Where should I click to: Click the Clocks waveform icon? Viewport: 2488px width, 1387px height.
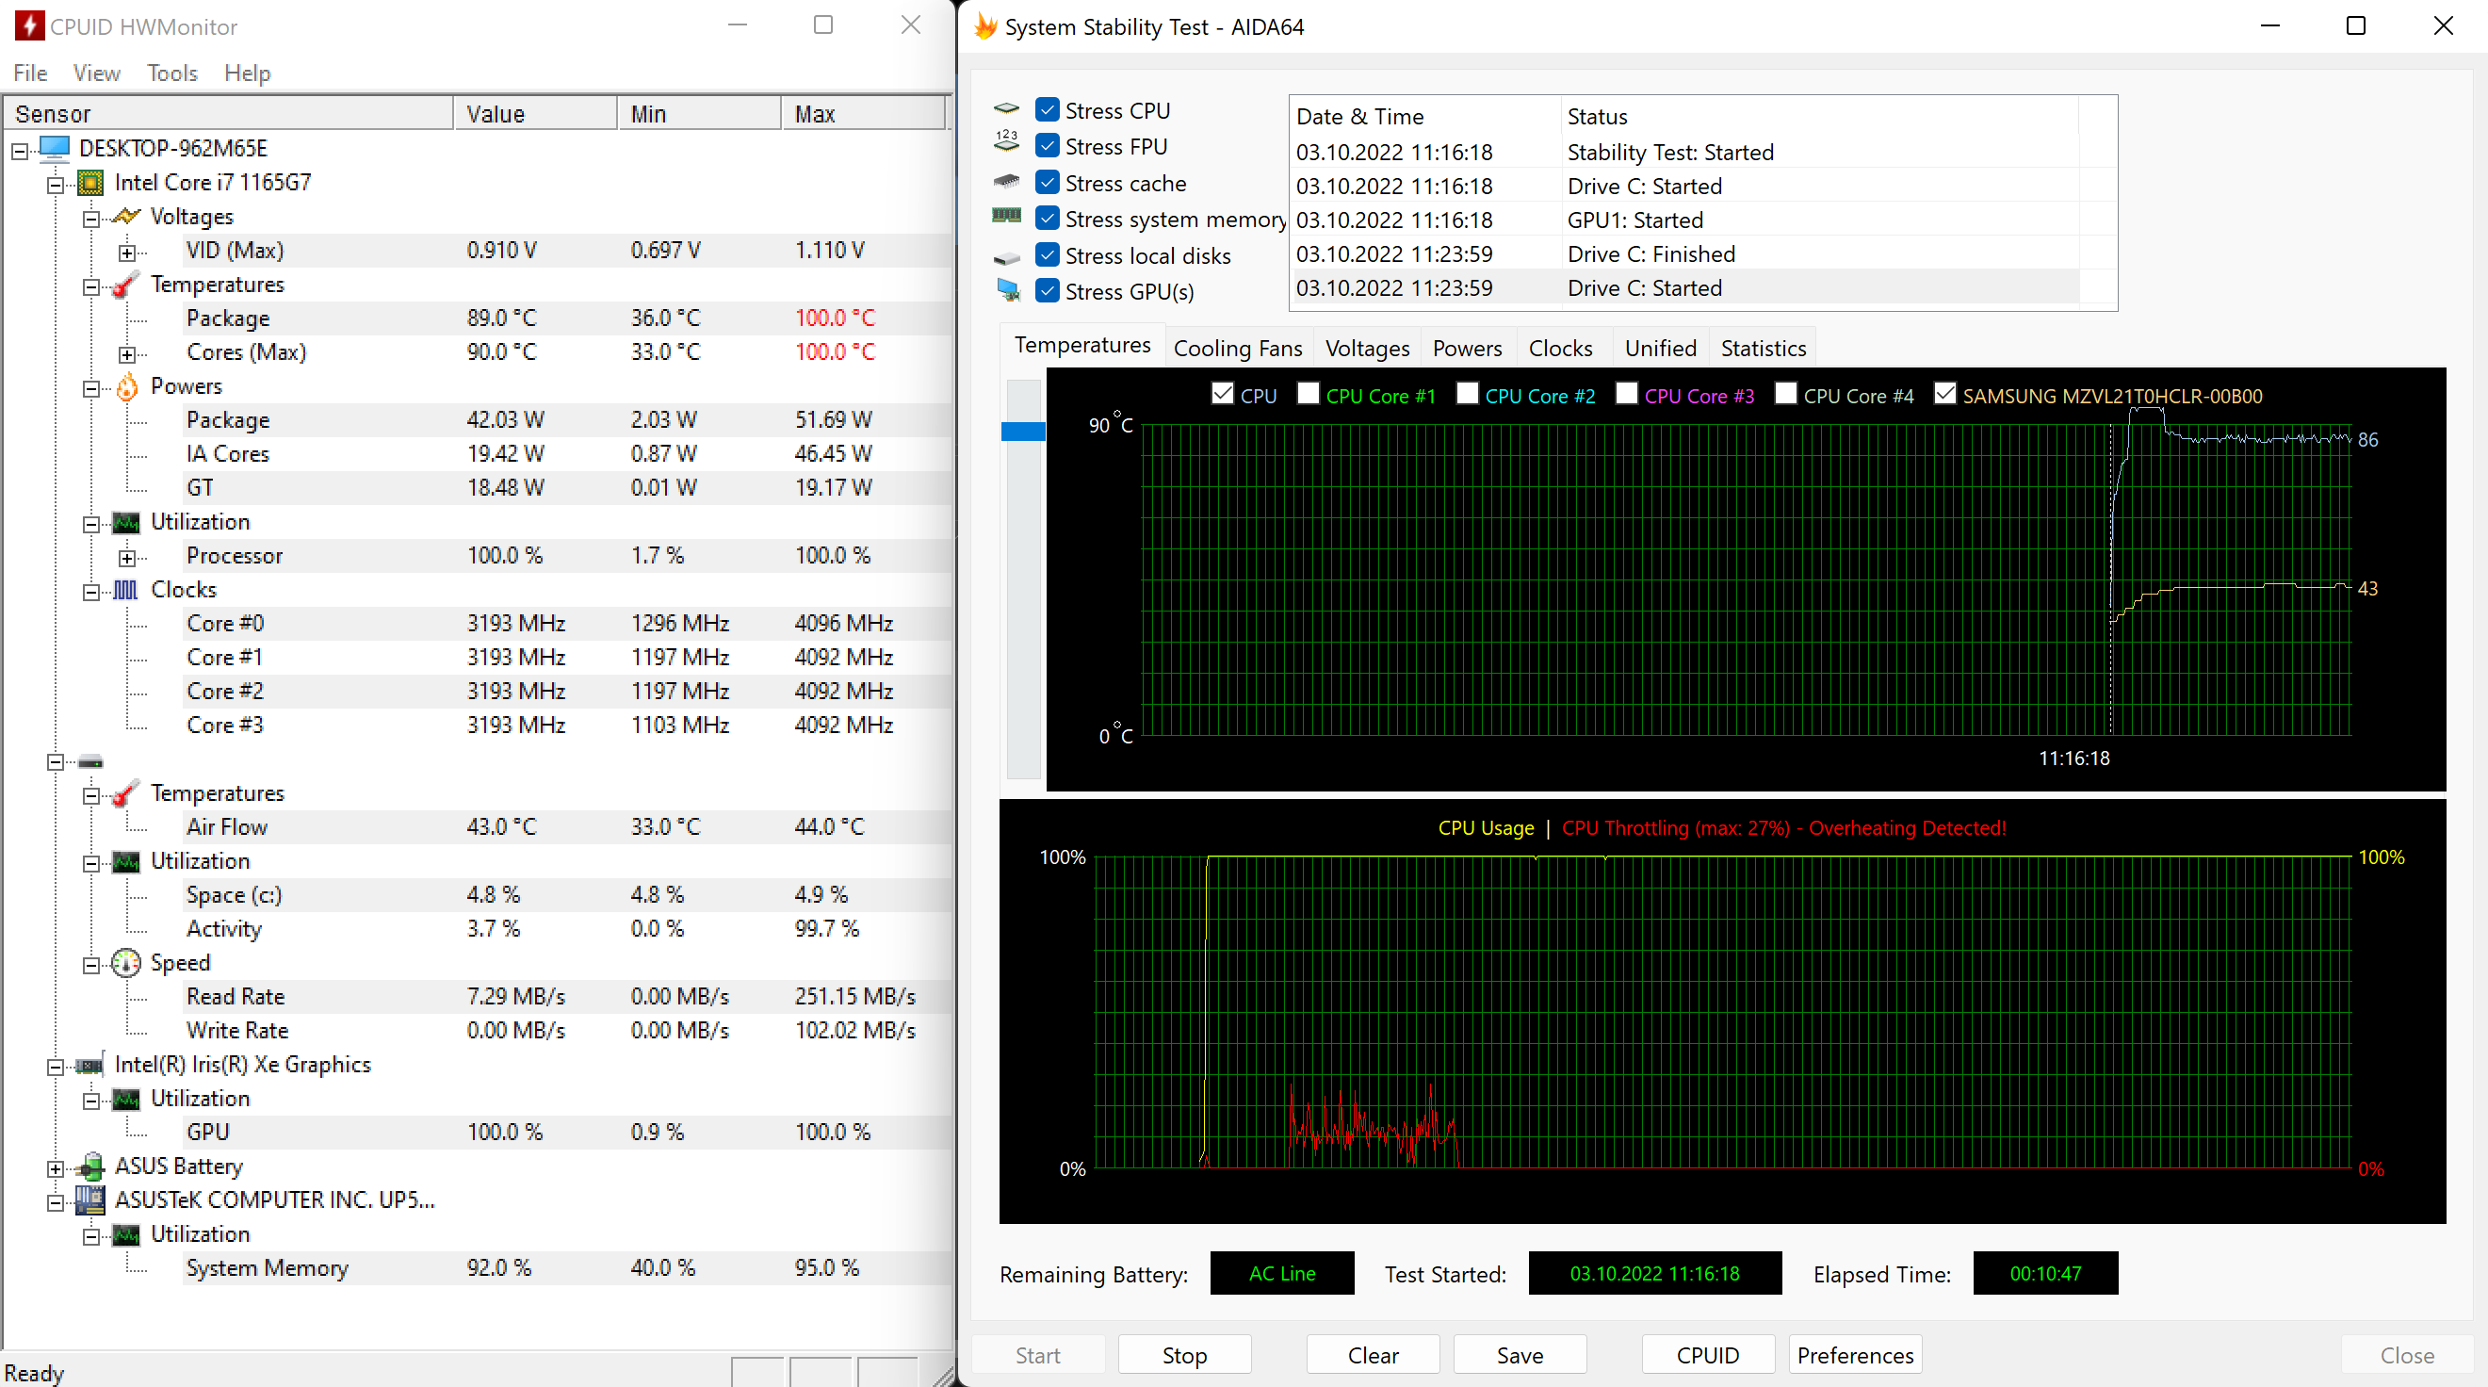126,589
